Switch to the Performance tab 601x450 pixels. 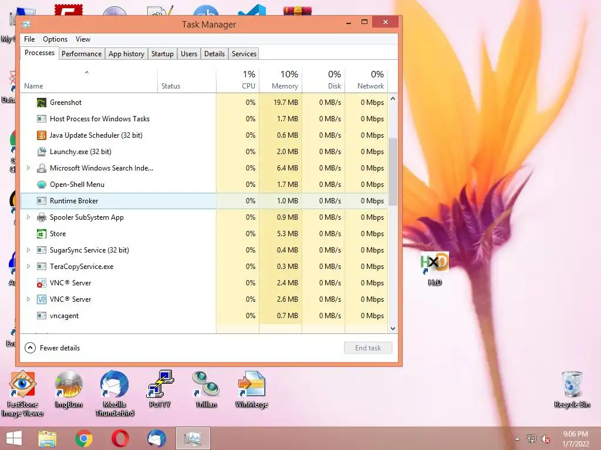coord(82,54)
